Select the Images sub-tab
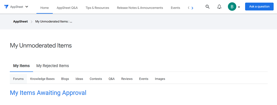The height and width of the screenshot is (105, 277). click(160, 79)
